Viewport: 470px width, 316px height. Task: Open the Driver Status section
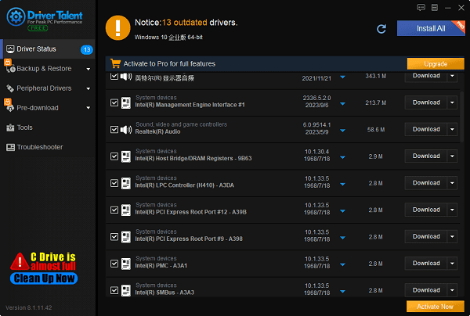[48, 49]
